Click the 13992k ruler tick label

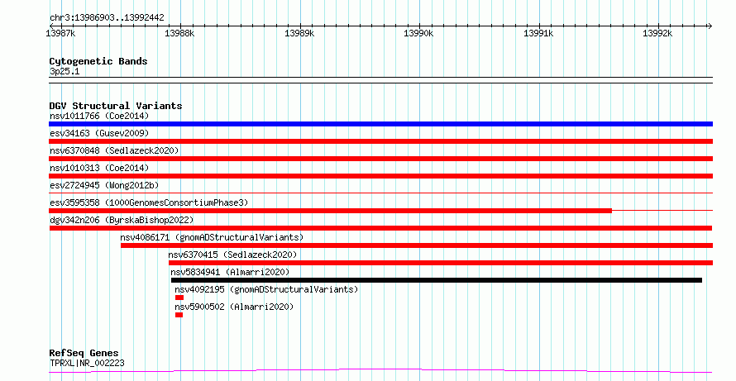point(657,33)
